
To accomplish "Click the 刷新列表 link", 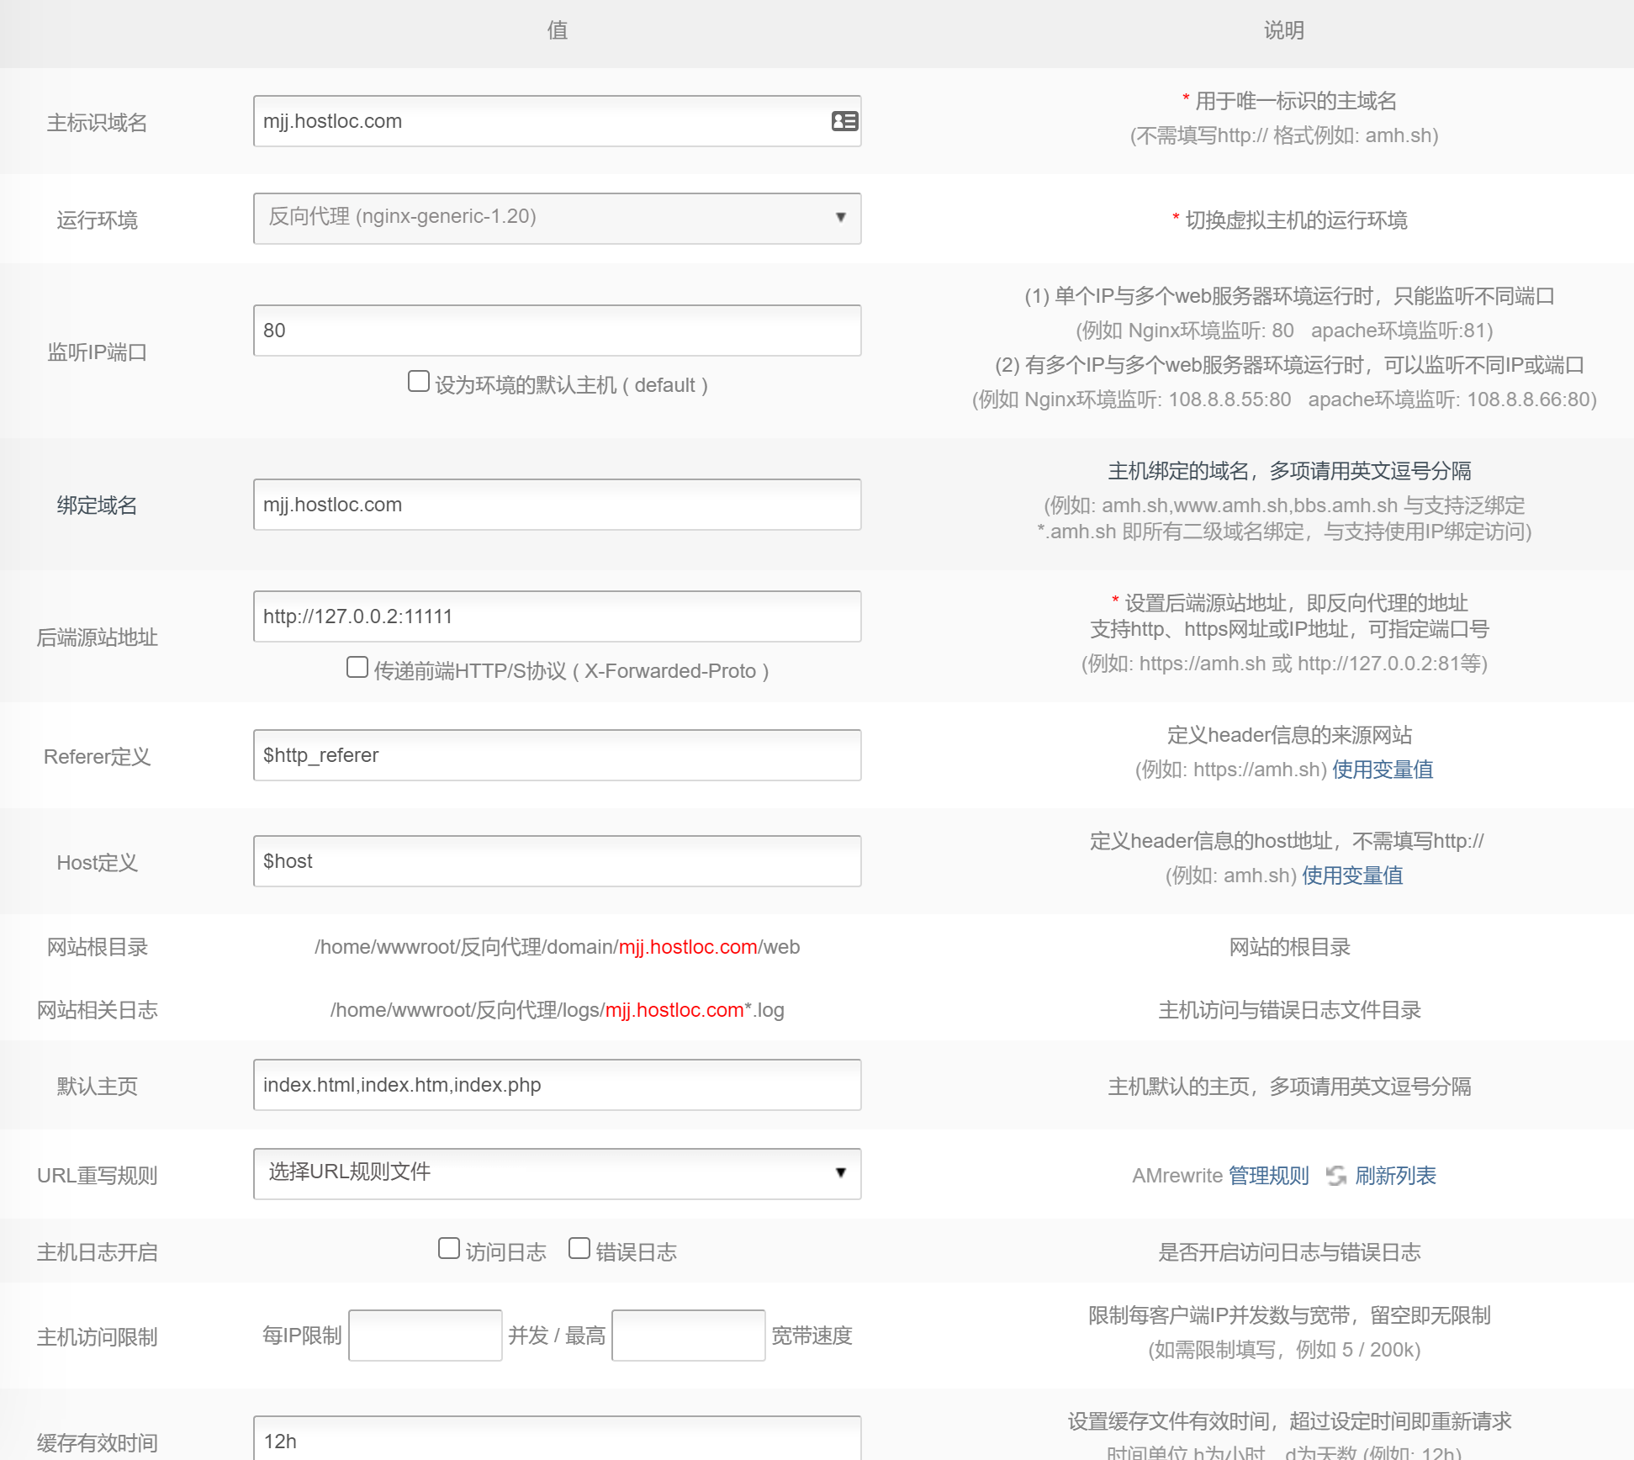I will (x=1396, y=1176).
